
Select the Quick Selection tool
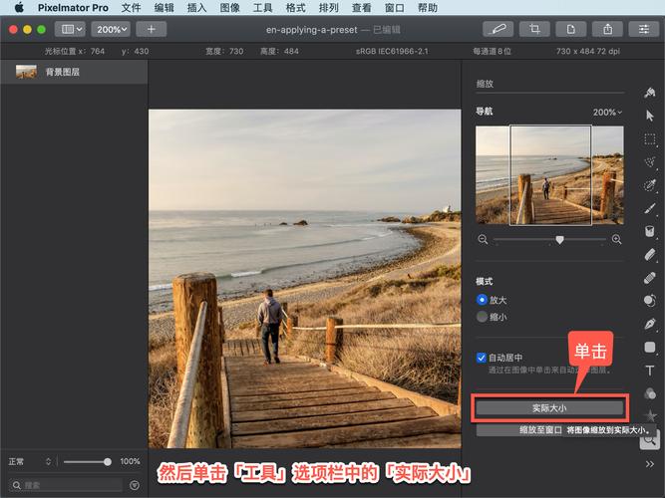coord(650,185)
